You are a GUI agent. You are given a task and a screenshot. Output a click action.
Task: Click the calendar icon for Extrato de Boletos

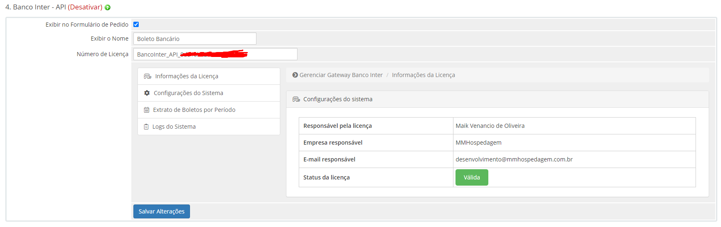click(x=146, y=110)
